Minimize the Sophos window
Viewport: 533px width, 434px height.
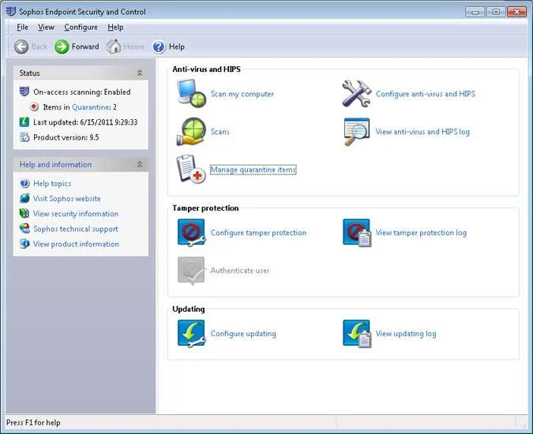coord(475,12)
